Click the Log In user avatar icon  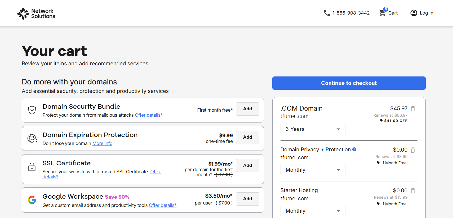pos(414,13)
